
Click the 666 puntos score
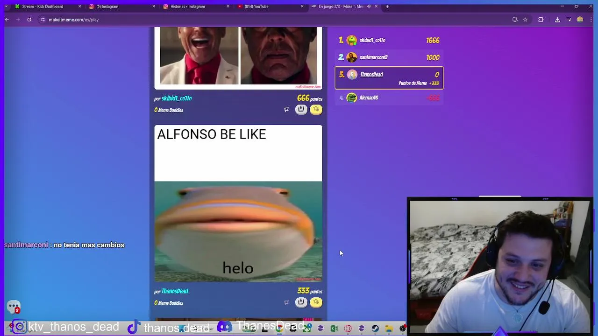click(309, 98)
